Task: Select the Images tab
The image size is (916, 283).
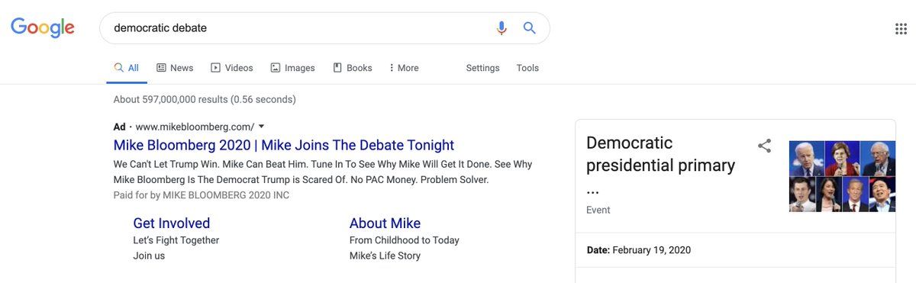Action: click(x=292, y=68)
